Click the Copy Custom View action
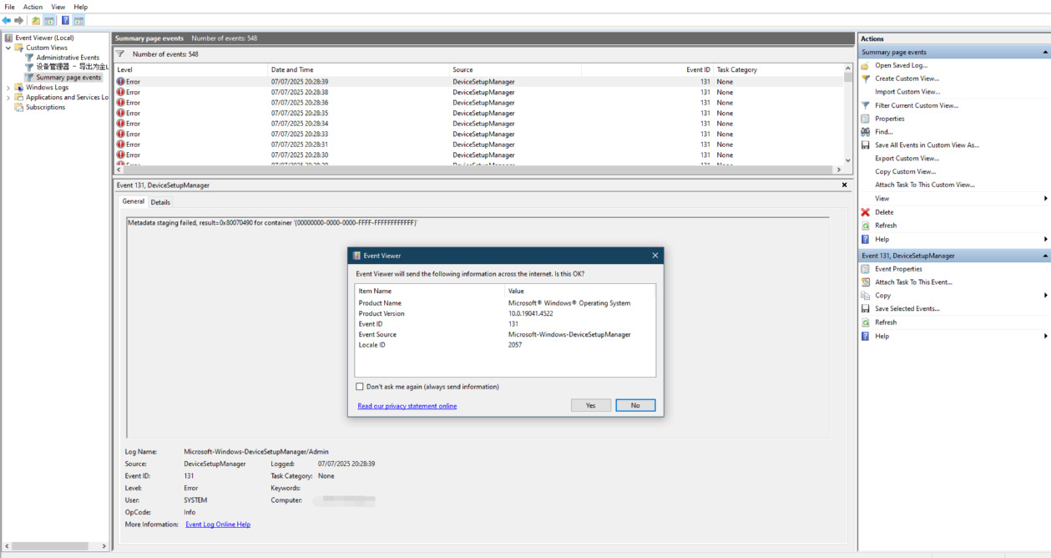 click(905, 172)
